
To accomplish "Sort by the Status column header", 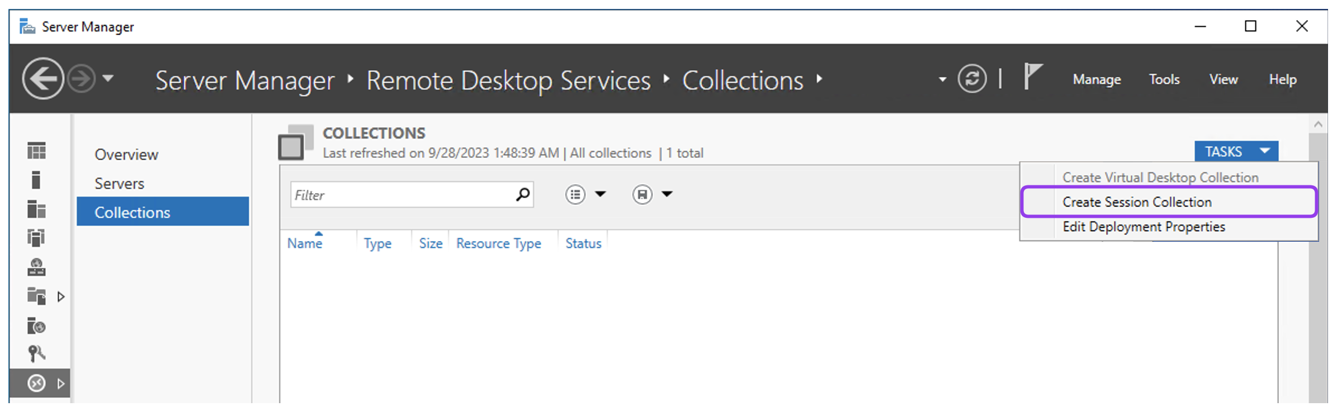I will (583, 243).
